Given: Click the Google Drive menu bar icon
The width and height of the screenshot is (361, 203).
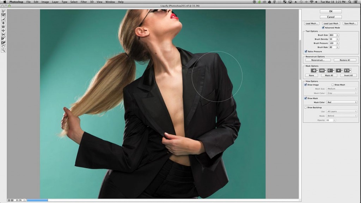Looking at the screenshot, I should 269,2.
